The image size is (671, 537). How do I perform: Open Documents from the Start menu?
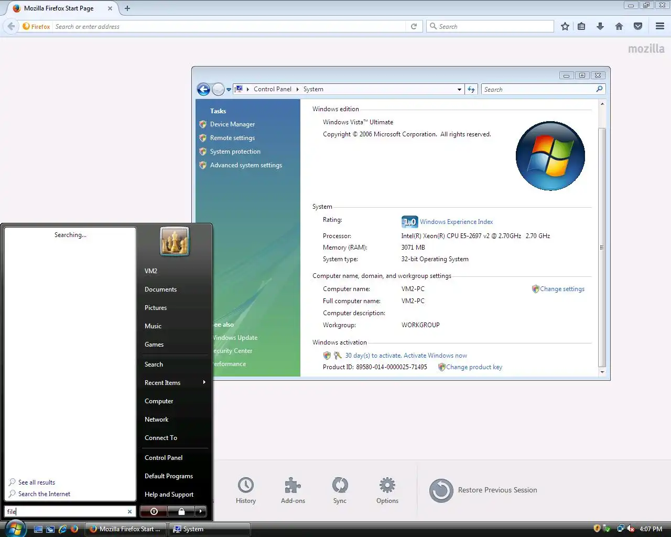160,289
